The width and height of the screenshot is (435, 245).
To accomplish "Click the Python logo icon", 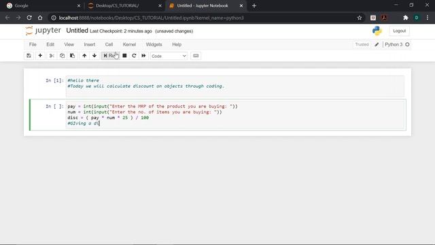I will pyautogui.click(x=377, y=31).
